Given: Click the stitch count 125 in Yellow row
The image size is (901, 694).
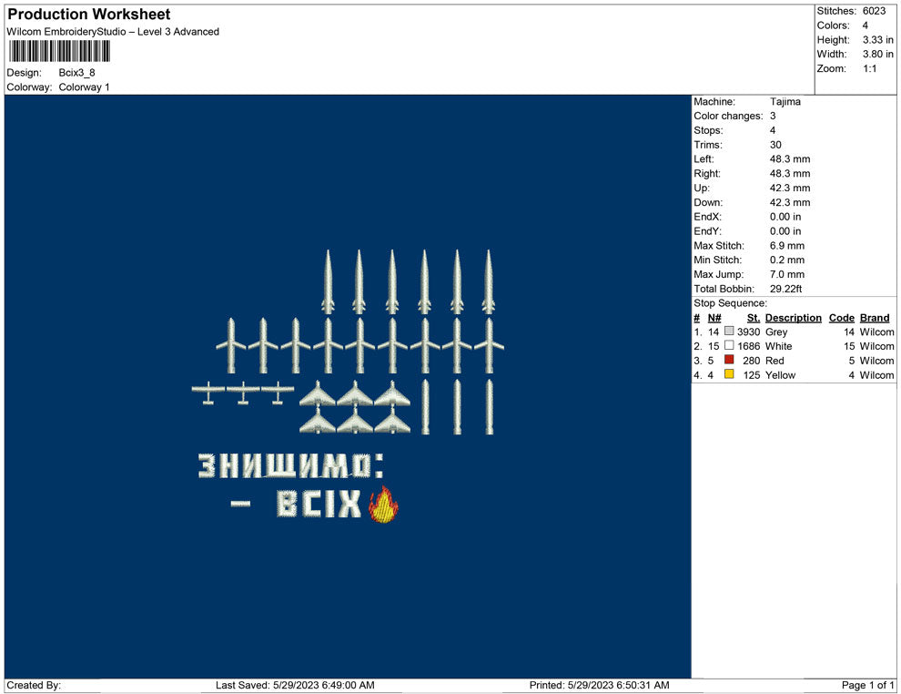Looking at the screenshot, I should tap(751, 375).
